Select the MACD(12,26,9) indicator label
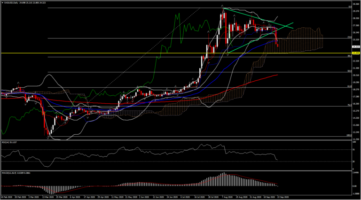Screen dimensions: 361x200 point(16,173)
